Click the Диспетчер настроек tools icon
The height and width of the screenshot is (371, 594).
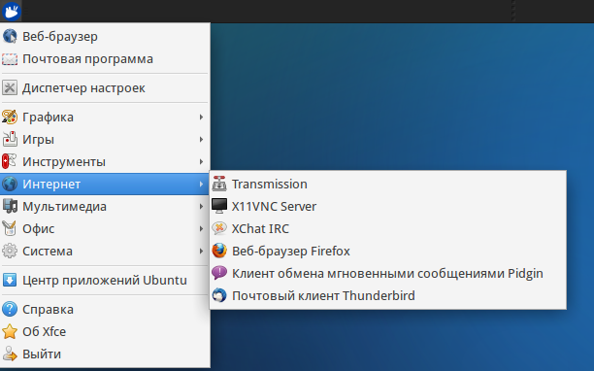click(x=10, y=88)
